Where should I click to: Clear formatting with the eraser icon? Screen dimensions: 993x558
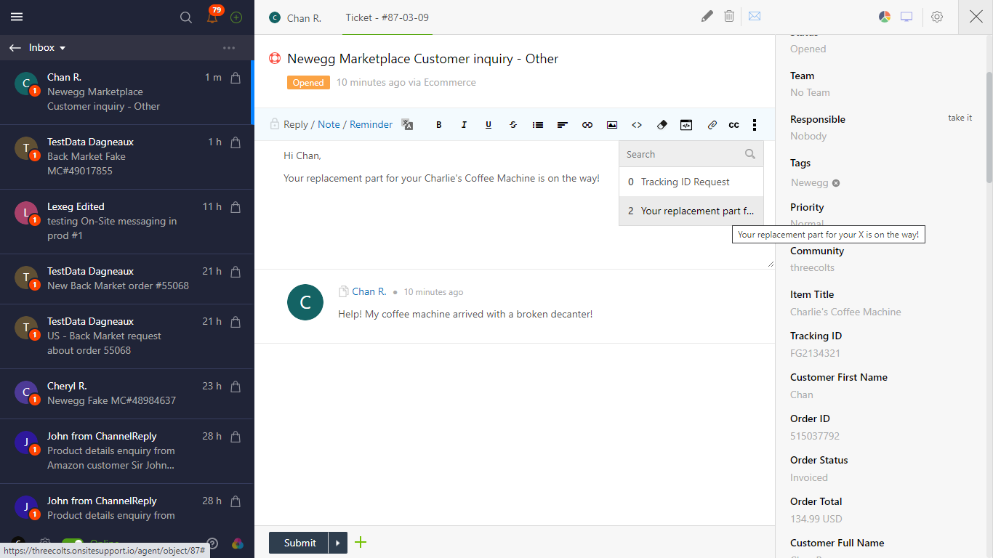(662, 125)
